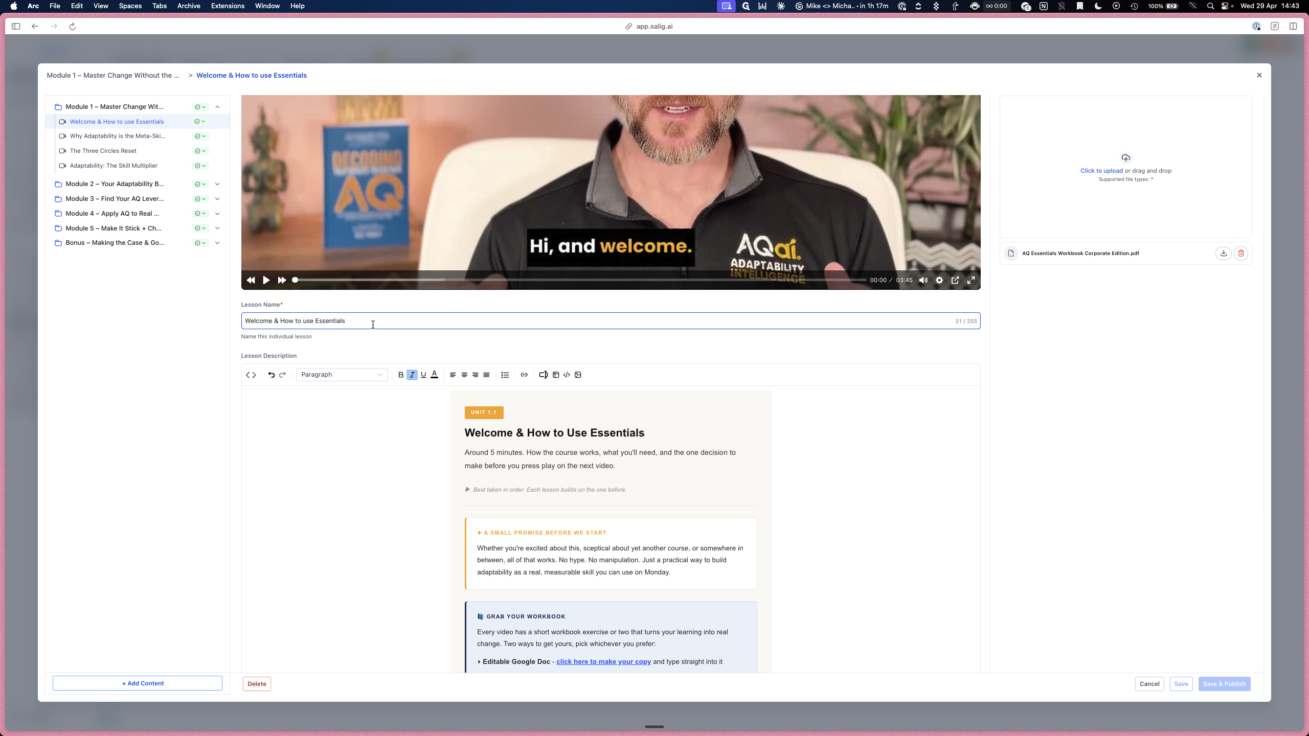The width and height of the screenshot is (1309, 736).
Task: Open status dropdown for Module 2
Action: coord(200,184)
